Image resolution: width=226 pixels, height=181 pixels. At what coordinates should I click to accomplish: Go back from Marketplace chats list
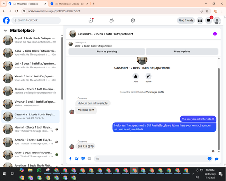coord(5,30)
